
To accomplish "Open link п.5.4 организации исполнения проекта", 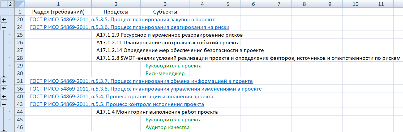I will click(x=122, y=97).
